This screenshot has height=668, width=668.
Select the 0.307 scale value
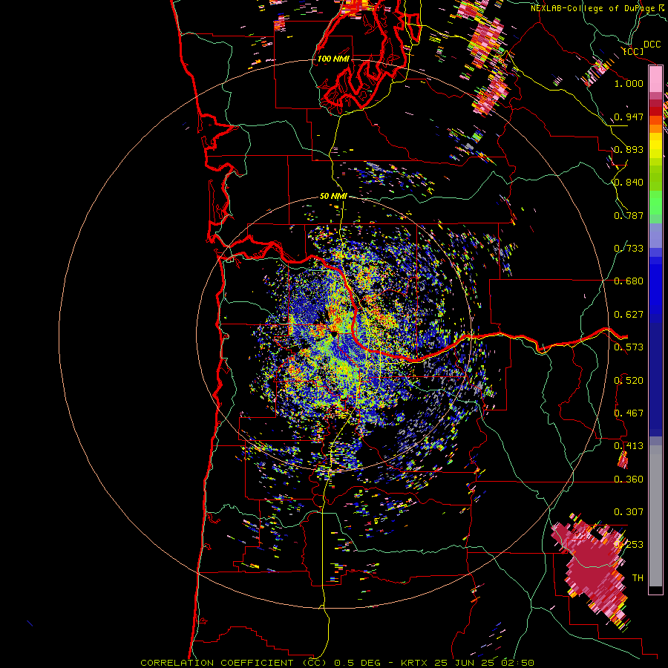(x=629, y=512)
